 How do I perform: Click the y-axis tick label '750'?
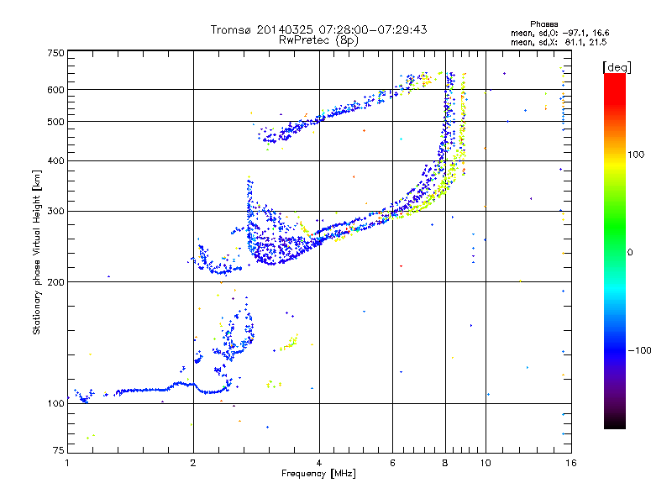pos(55,53)
